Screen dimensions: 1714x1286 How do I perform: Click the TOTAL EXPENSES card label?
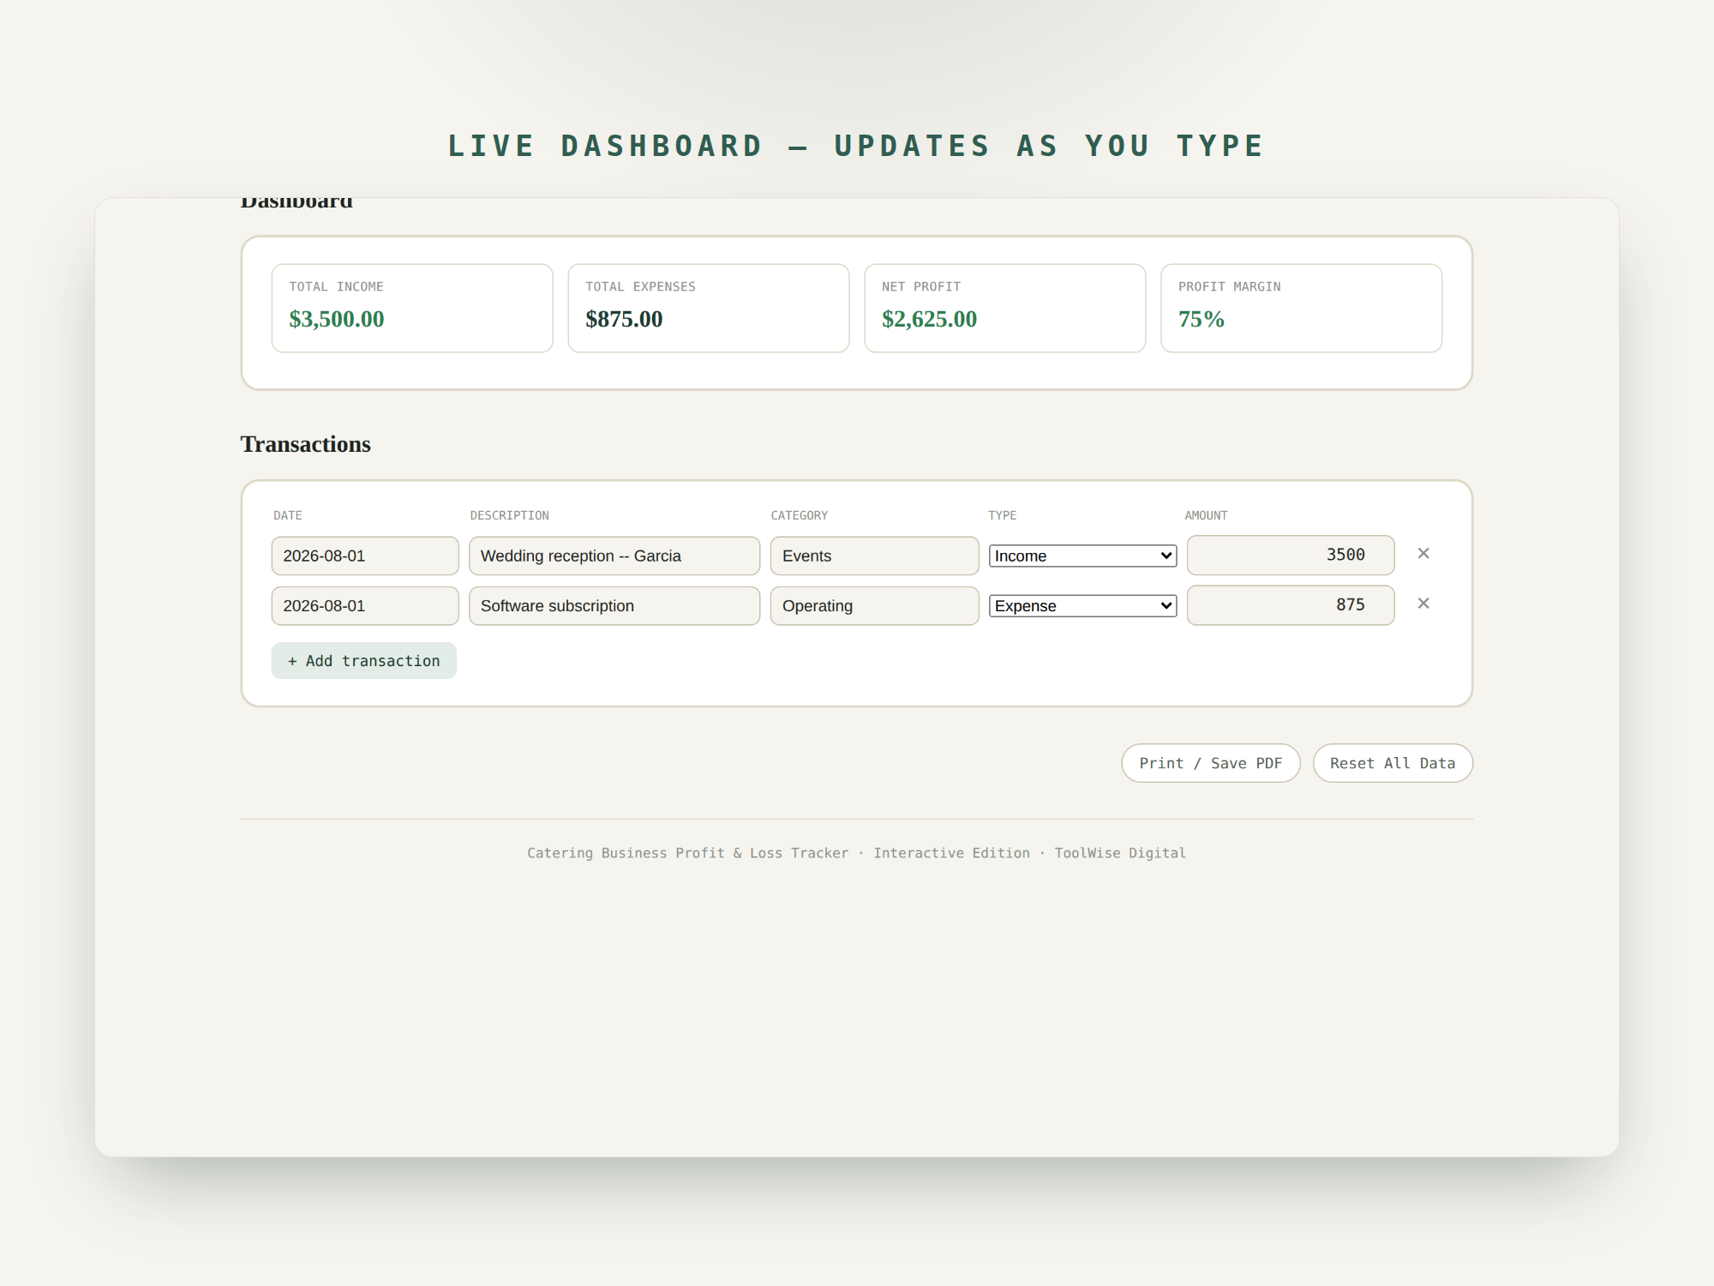pyautogui.click(x=640, y=286)
